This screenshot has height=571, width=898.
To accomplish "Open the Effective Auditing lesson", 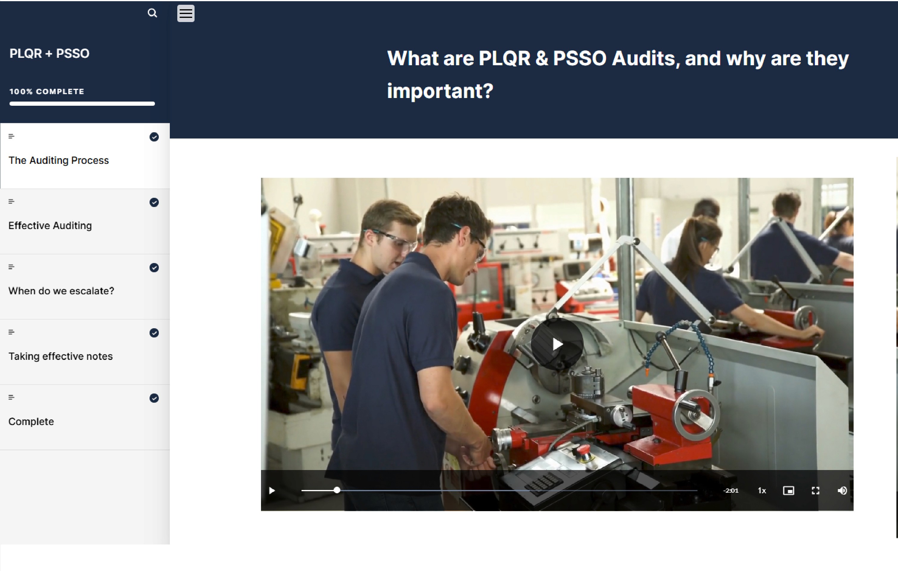I will point(50,225).
